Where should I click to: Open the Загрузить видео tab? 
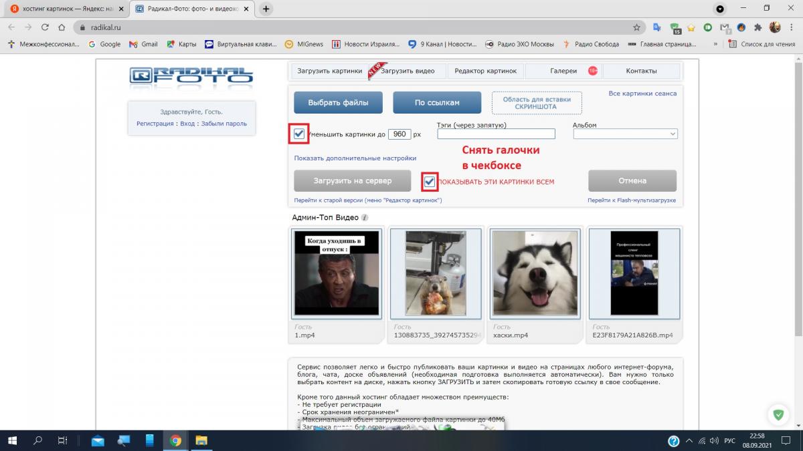[408, 71]
